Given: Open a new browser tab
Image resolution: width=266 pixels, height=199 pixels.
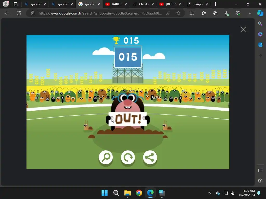Looking at the screenshot, I should (x=215, y=4).
